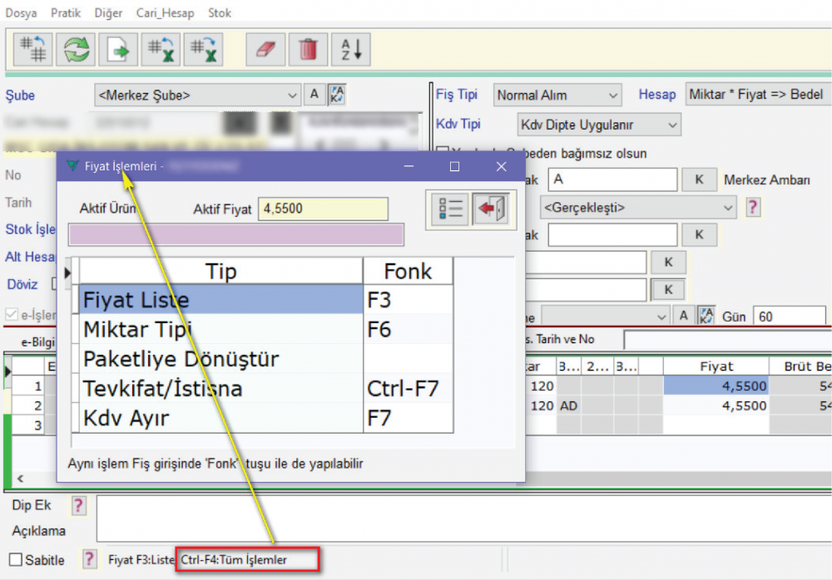The height and width of the screenshot is (580, 832).
Task: Click the A-Z sort icon
Action: coord(351,49)
